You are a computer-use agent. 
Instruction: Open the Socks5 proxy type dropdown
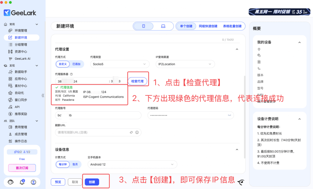tap(120, 64)
